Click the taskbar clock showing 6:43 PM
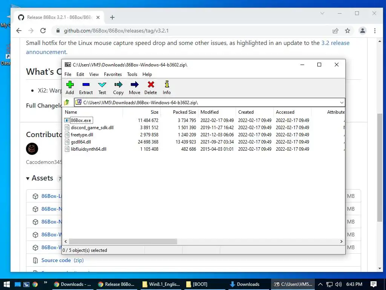The image size is (386, 290). pos(354,284)
